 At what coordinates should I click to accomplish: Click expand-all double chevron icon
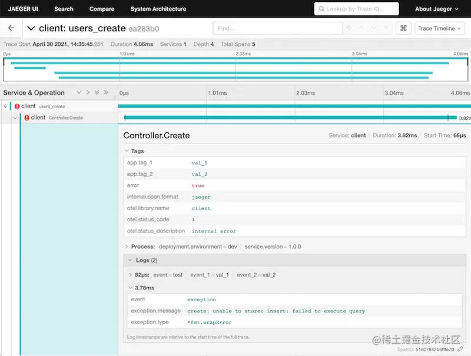(x=97, y=92)
